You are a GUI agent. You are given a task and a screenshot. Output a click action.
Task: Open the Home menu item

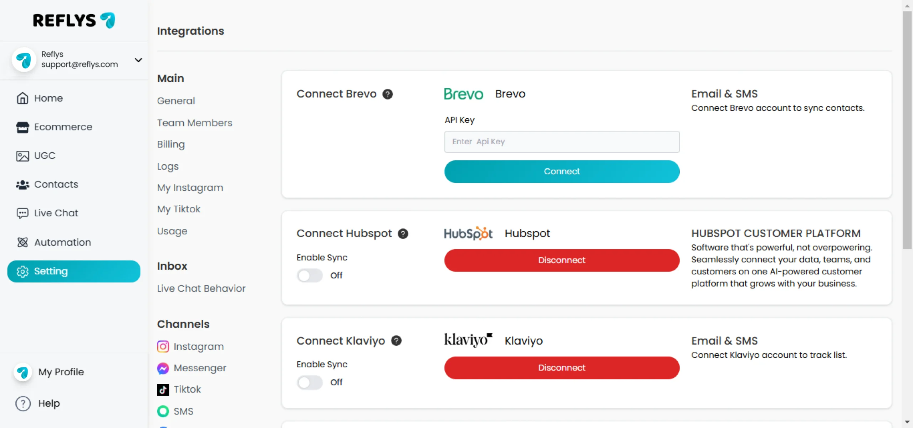pos(74,98)
